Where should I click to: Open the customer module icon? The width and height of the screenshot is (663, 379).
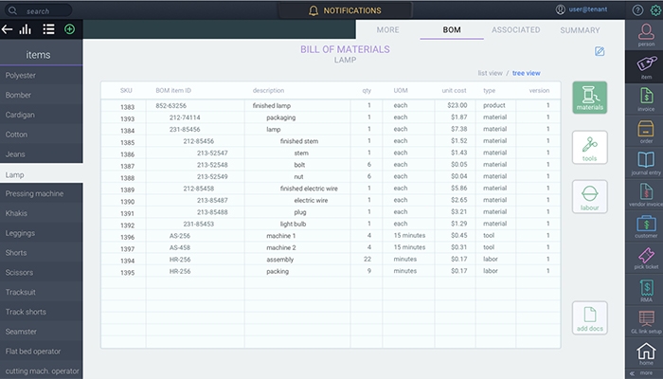(x=645, y=227)
